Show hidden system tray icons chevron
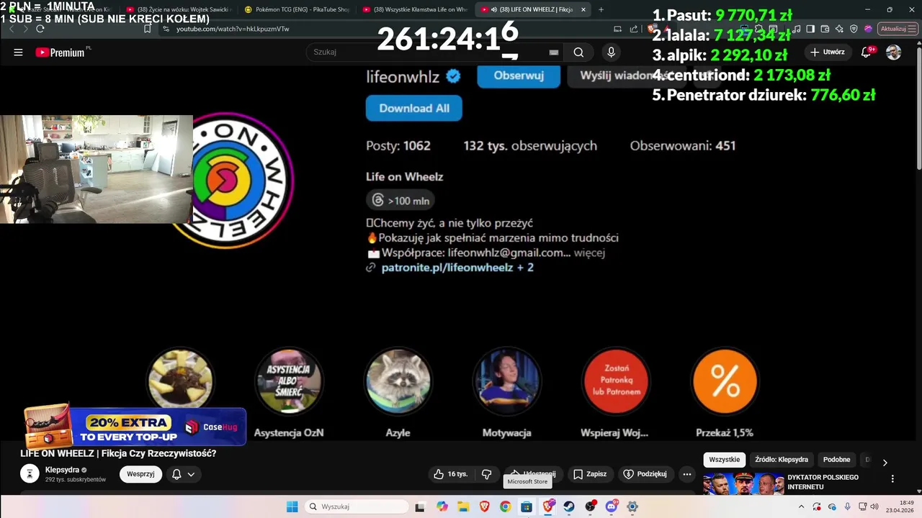922x518 pixels. (801, 506)
